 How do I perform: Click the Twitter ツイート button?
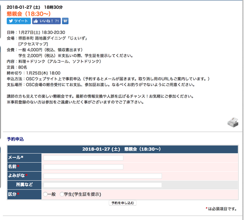click(x=19, y=21)
